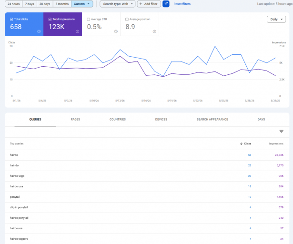The height and width of the screenshot is (244, 293).
Task: Click the 'hairdo' query row
Action: (x=147, y=155)
